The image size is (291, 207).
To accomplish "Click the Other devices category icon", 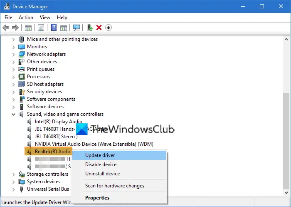I will 22,62.
